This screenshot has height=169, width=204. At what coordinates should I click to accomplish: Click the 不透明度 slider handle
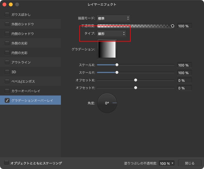tap(173, 26)
